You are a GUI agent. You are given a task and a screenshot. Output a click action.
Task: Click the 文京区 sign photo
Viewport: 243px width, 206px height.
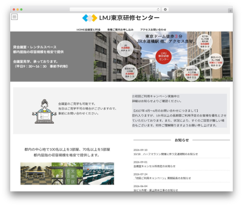(67, 173)
